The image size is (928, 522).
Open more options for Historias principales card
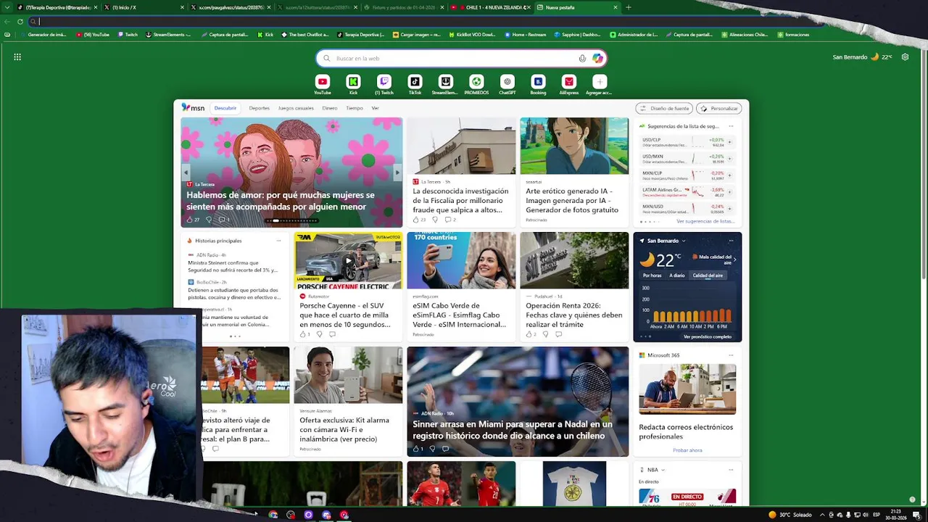[x=278, y=241]
